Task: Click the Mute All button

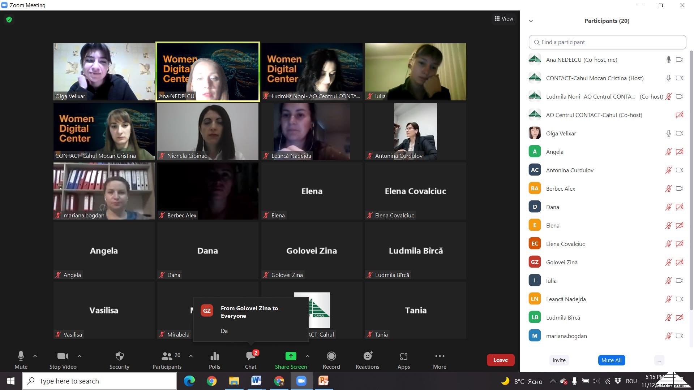Action: coord(611,360)
